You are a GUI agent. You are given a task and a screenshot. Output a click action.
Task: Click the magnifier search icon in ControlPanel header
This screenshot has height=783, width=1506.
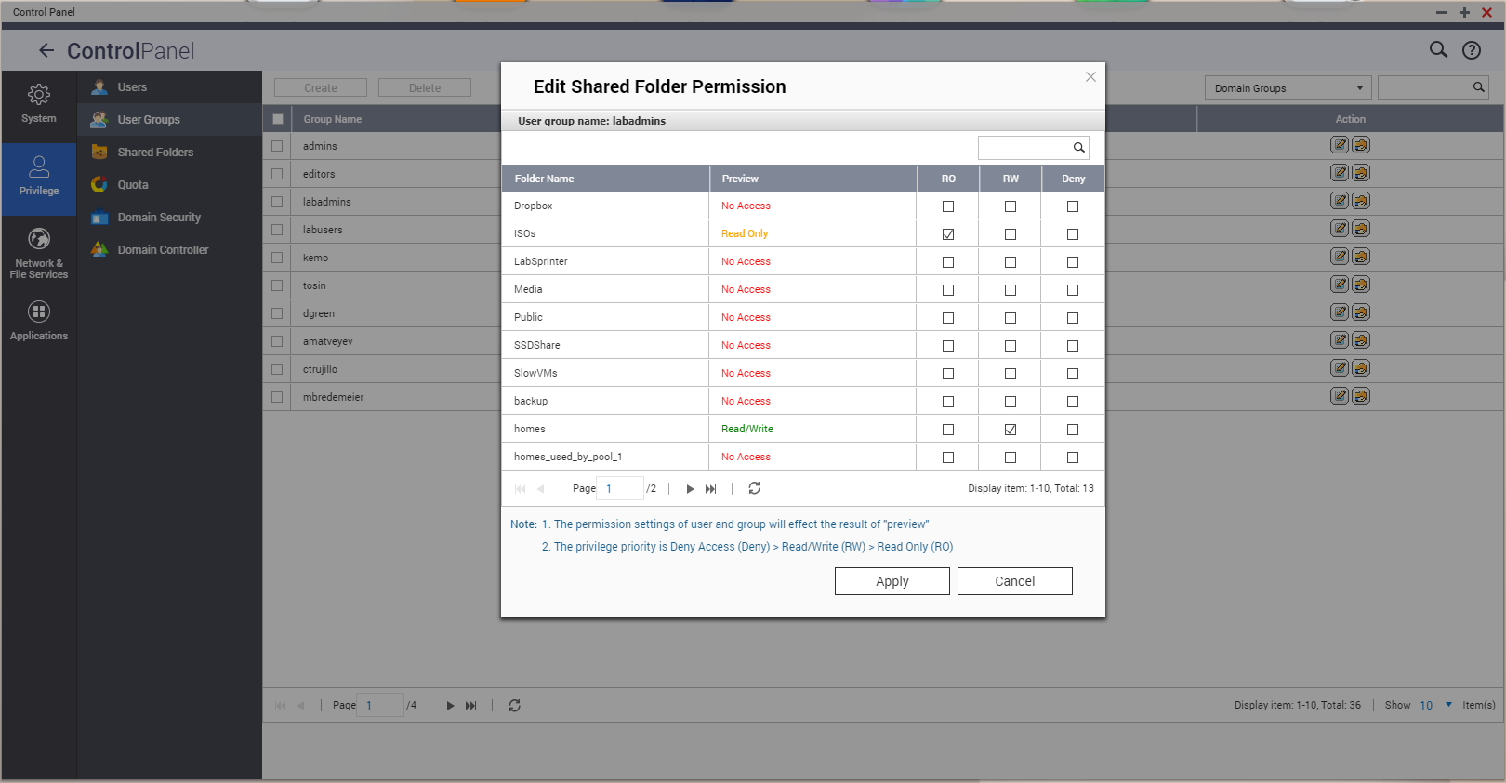pos(1438,50)
